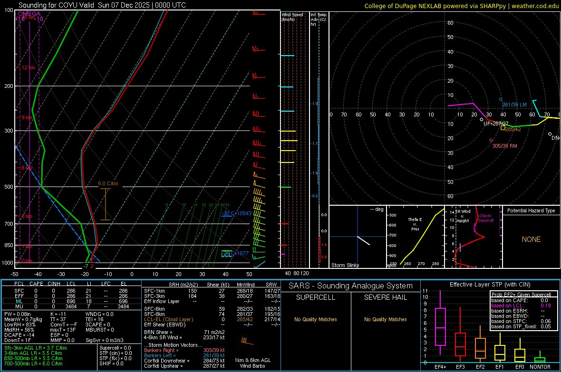Click the 'based on STP_fixed:' row
The image size is (561, 372).
point(521,326)
